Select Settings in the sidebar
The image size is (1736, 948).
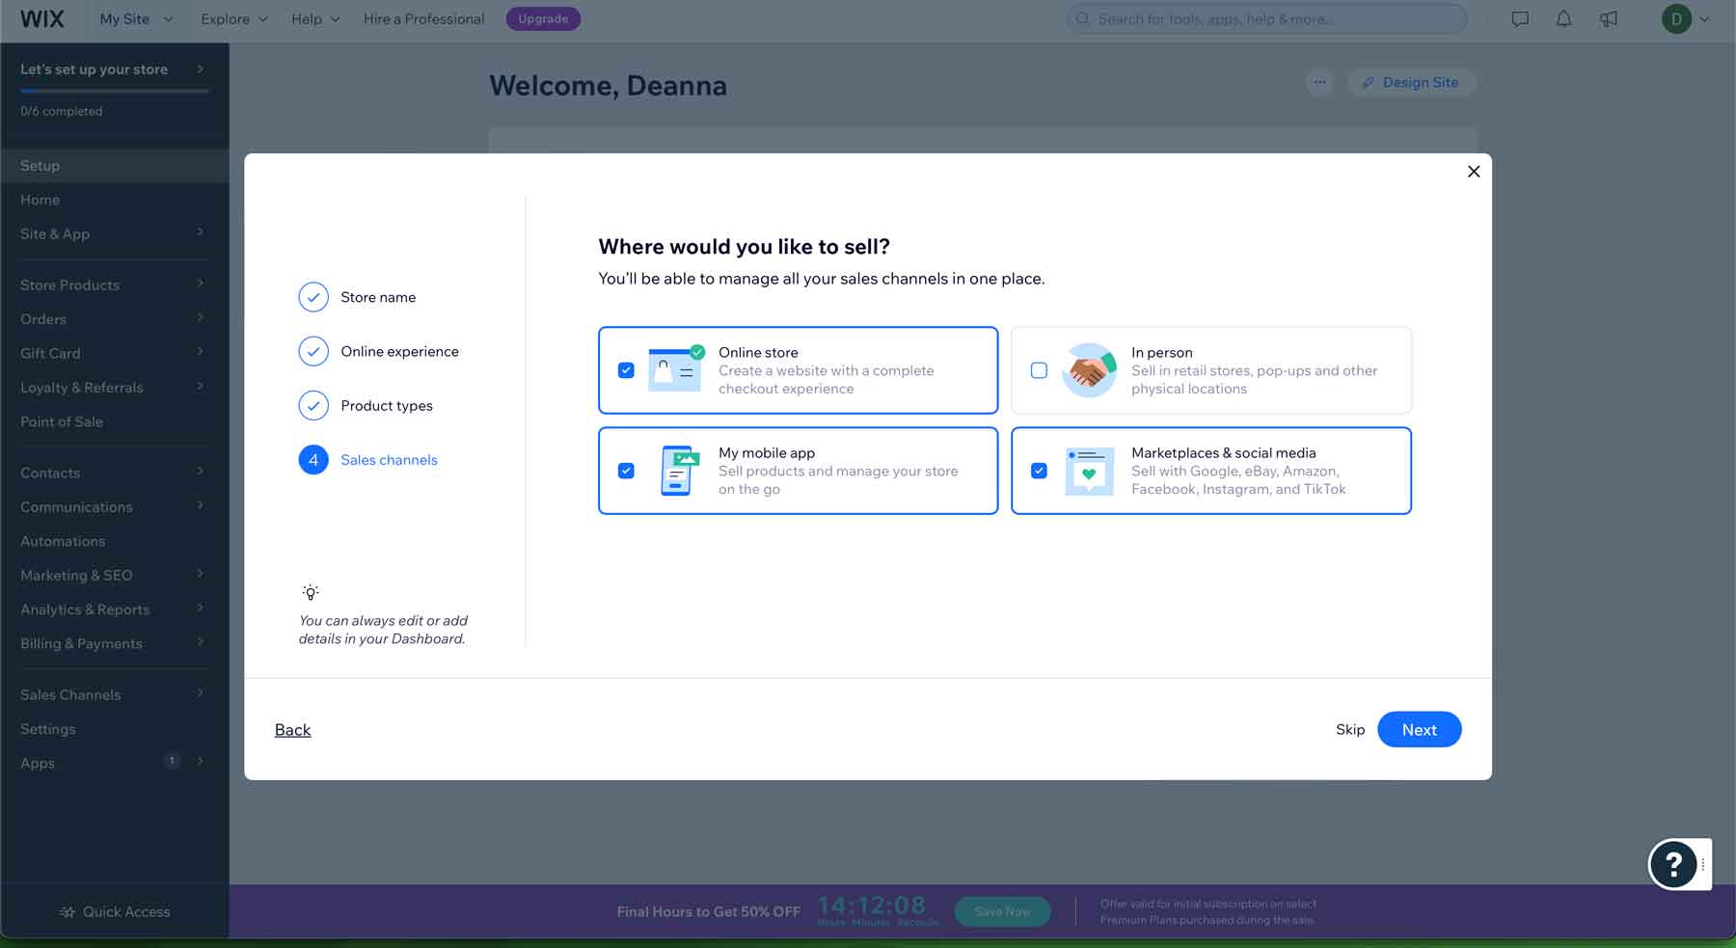48,729
